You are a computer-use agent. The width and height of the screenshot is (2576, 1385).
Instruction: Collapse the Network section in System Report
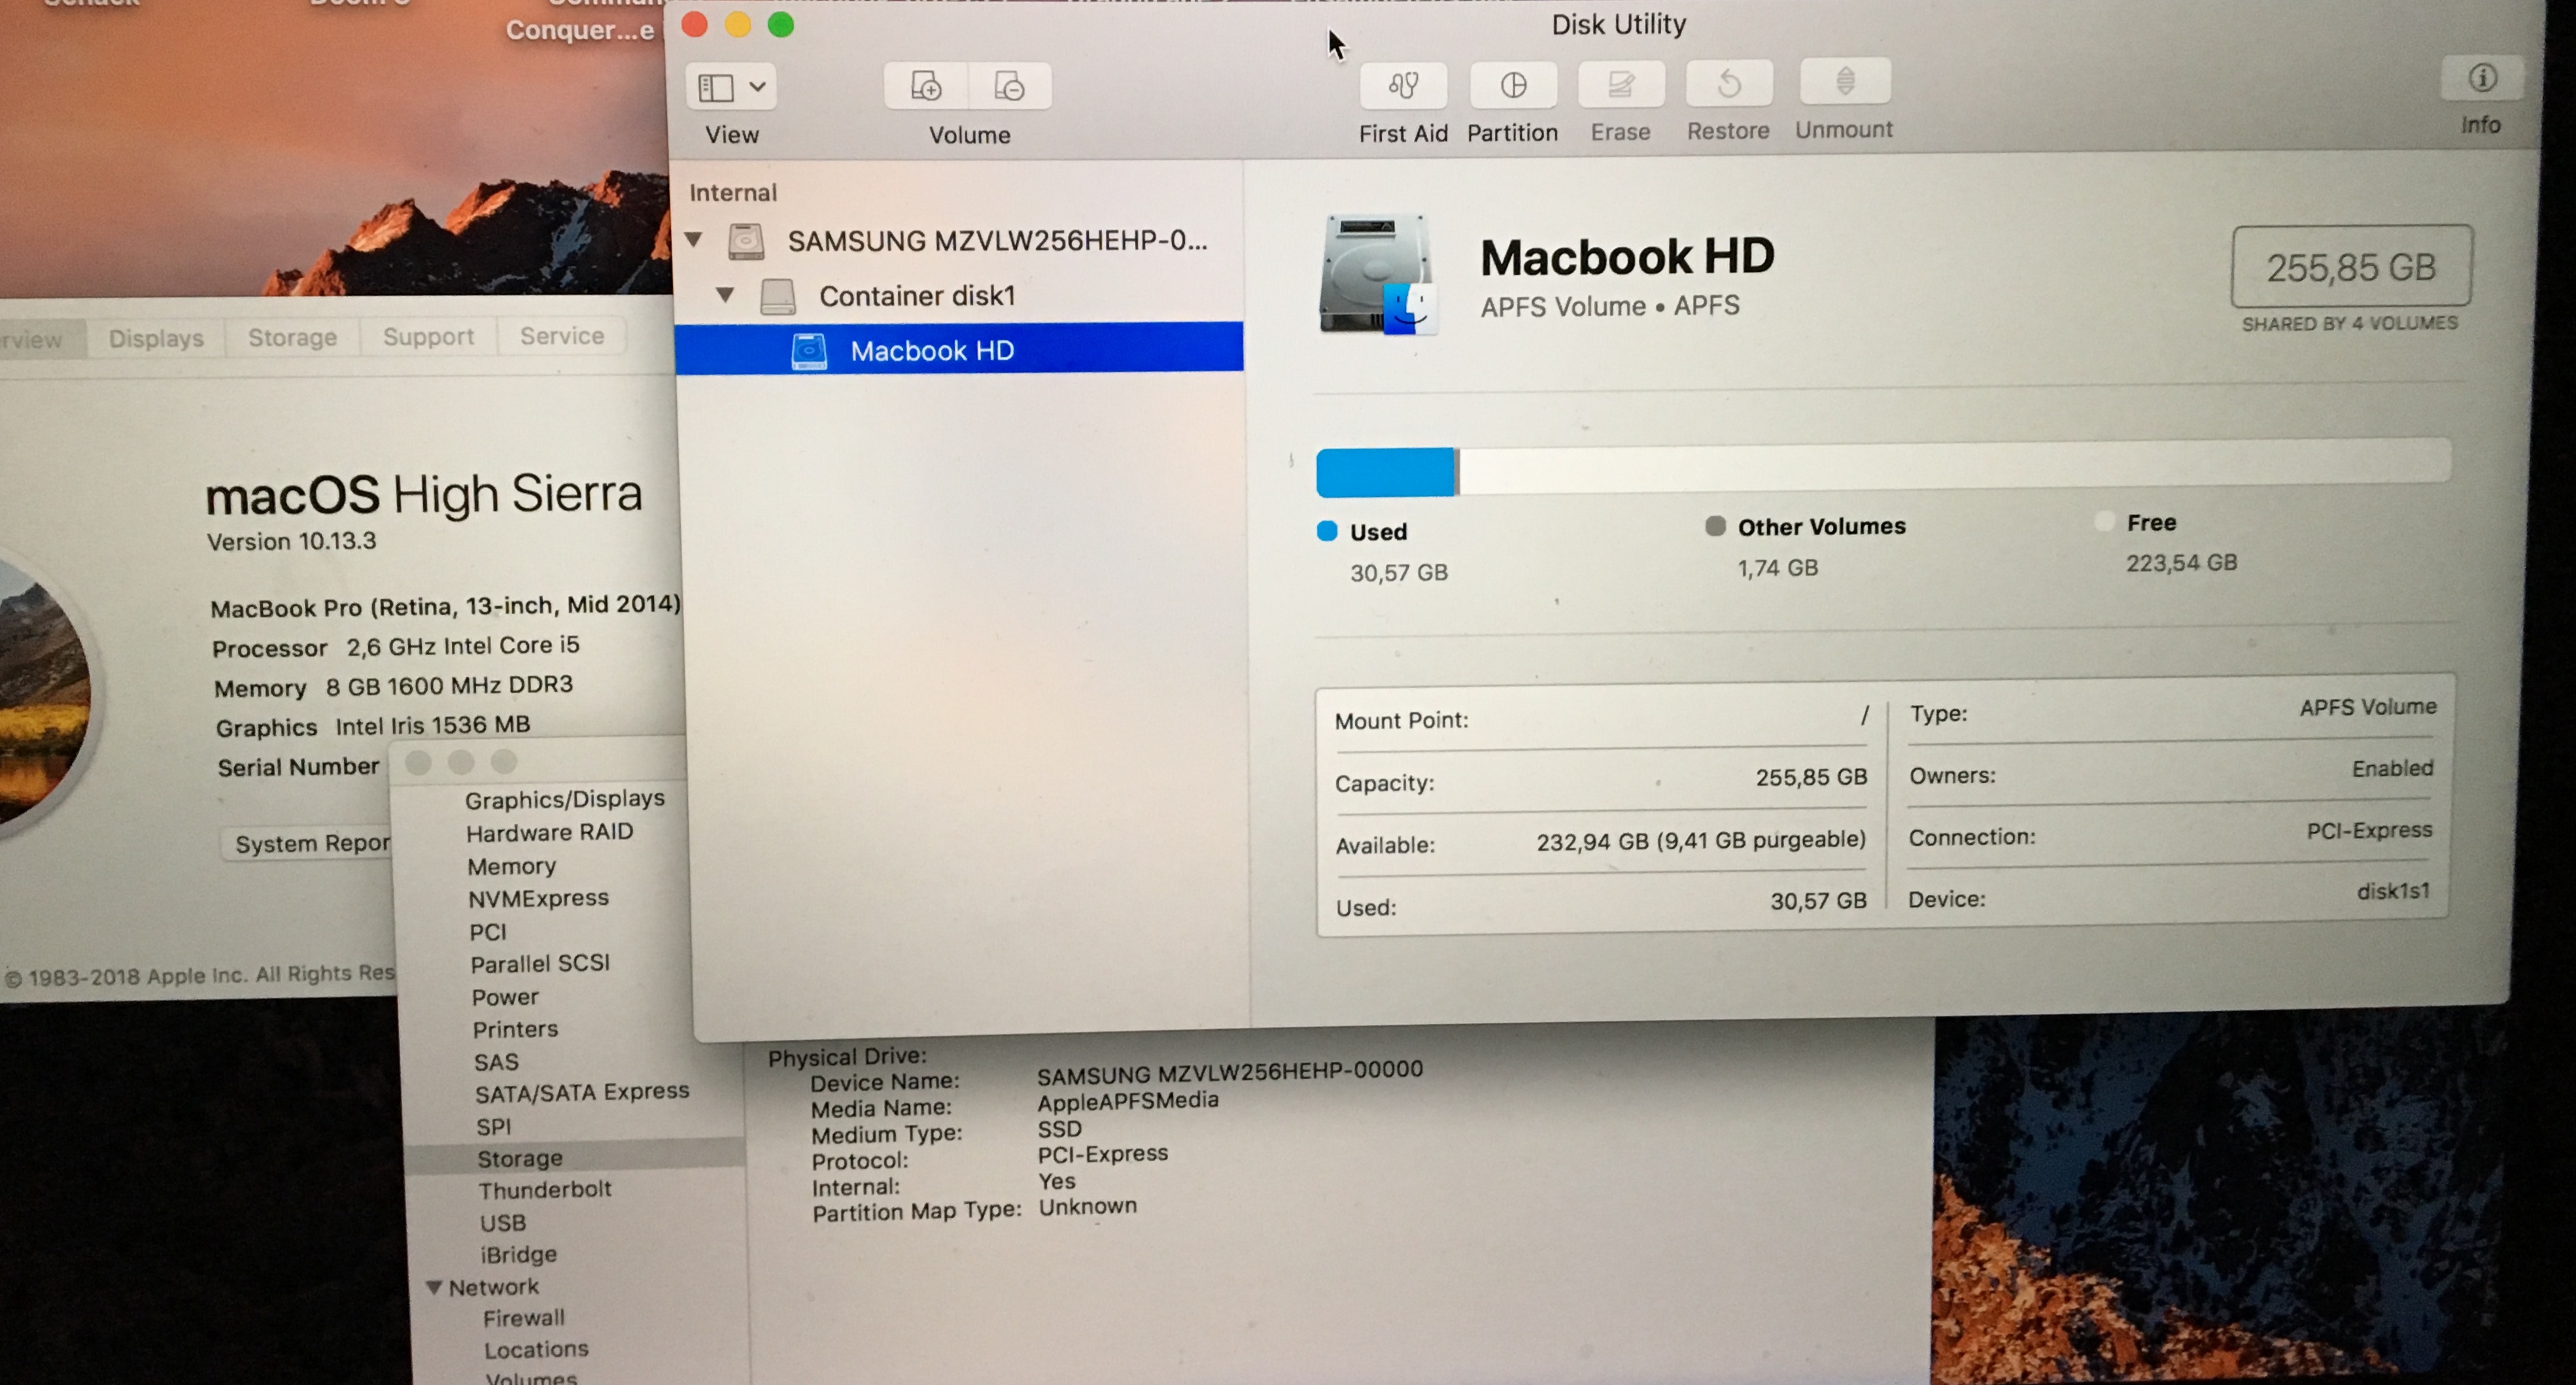pos(434,1287)
